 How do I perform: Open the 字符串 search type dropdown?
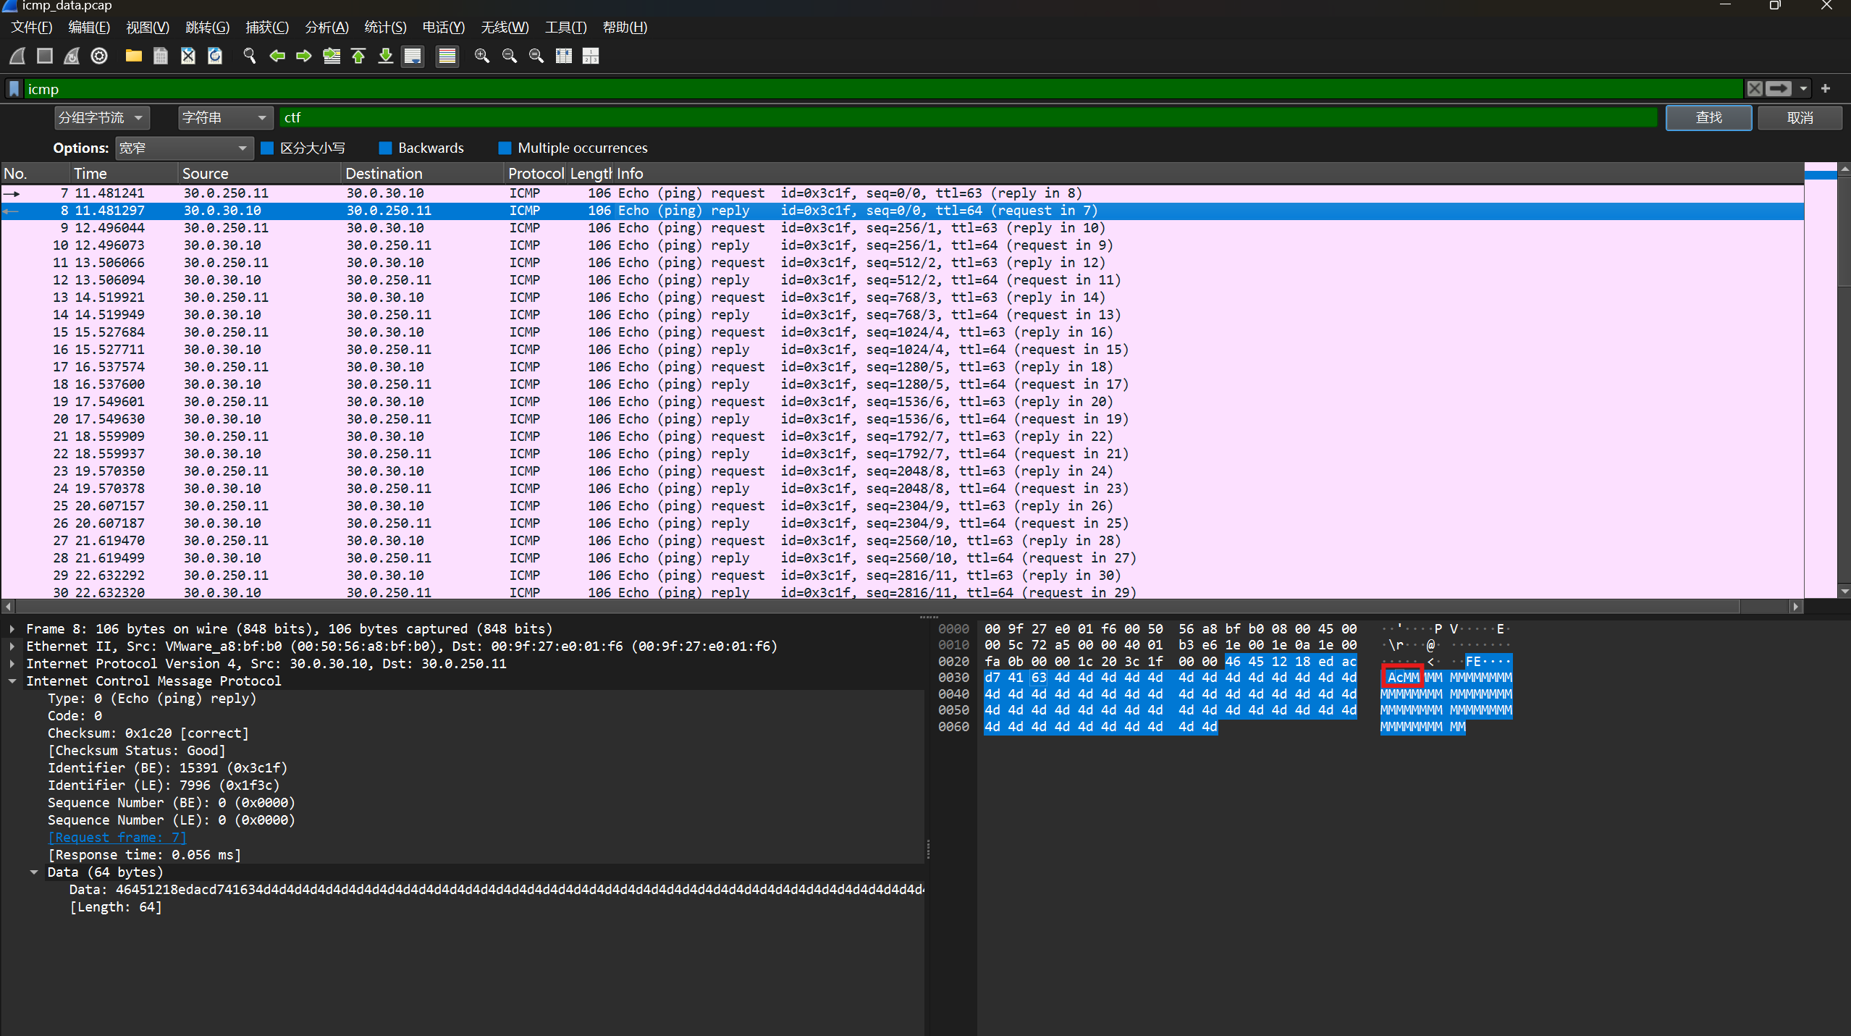point(224,117)
